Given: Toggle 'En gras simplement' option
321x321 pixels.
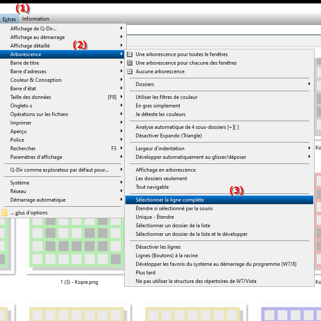Looking at the screenshot, I should click(219, 106).
